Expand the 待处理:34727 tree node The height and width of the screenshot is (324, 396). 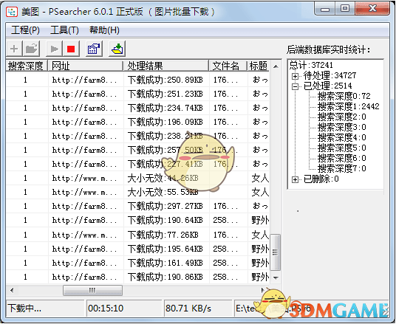(295, 76)
